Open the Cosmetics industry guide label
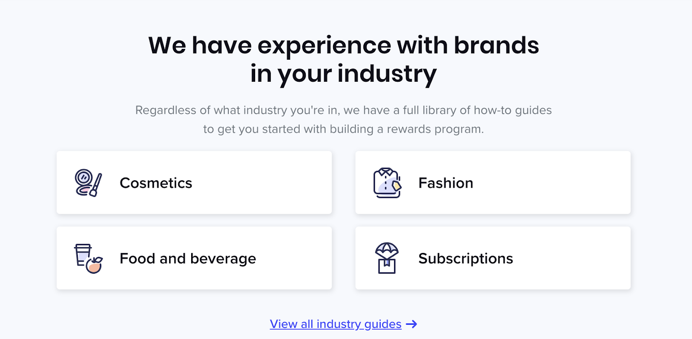Image resolution: width=692 pixels, height=339 pixels. pyautogui.click(x=156, y=183)
